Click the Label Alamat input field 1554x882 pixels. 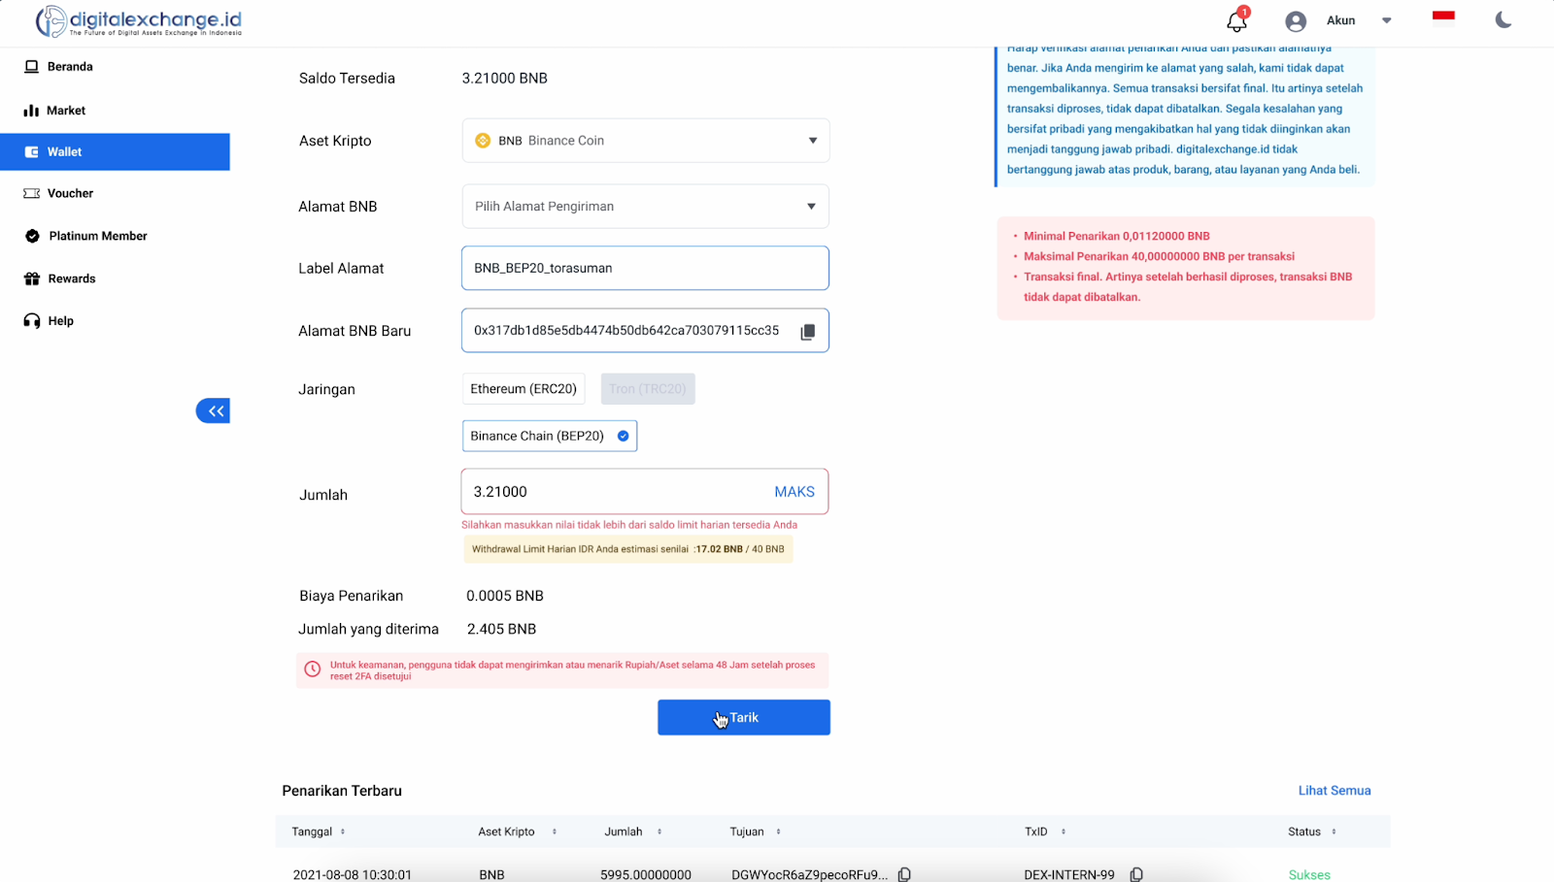click(x=646, y=268)
